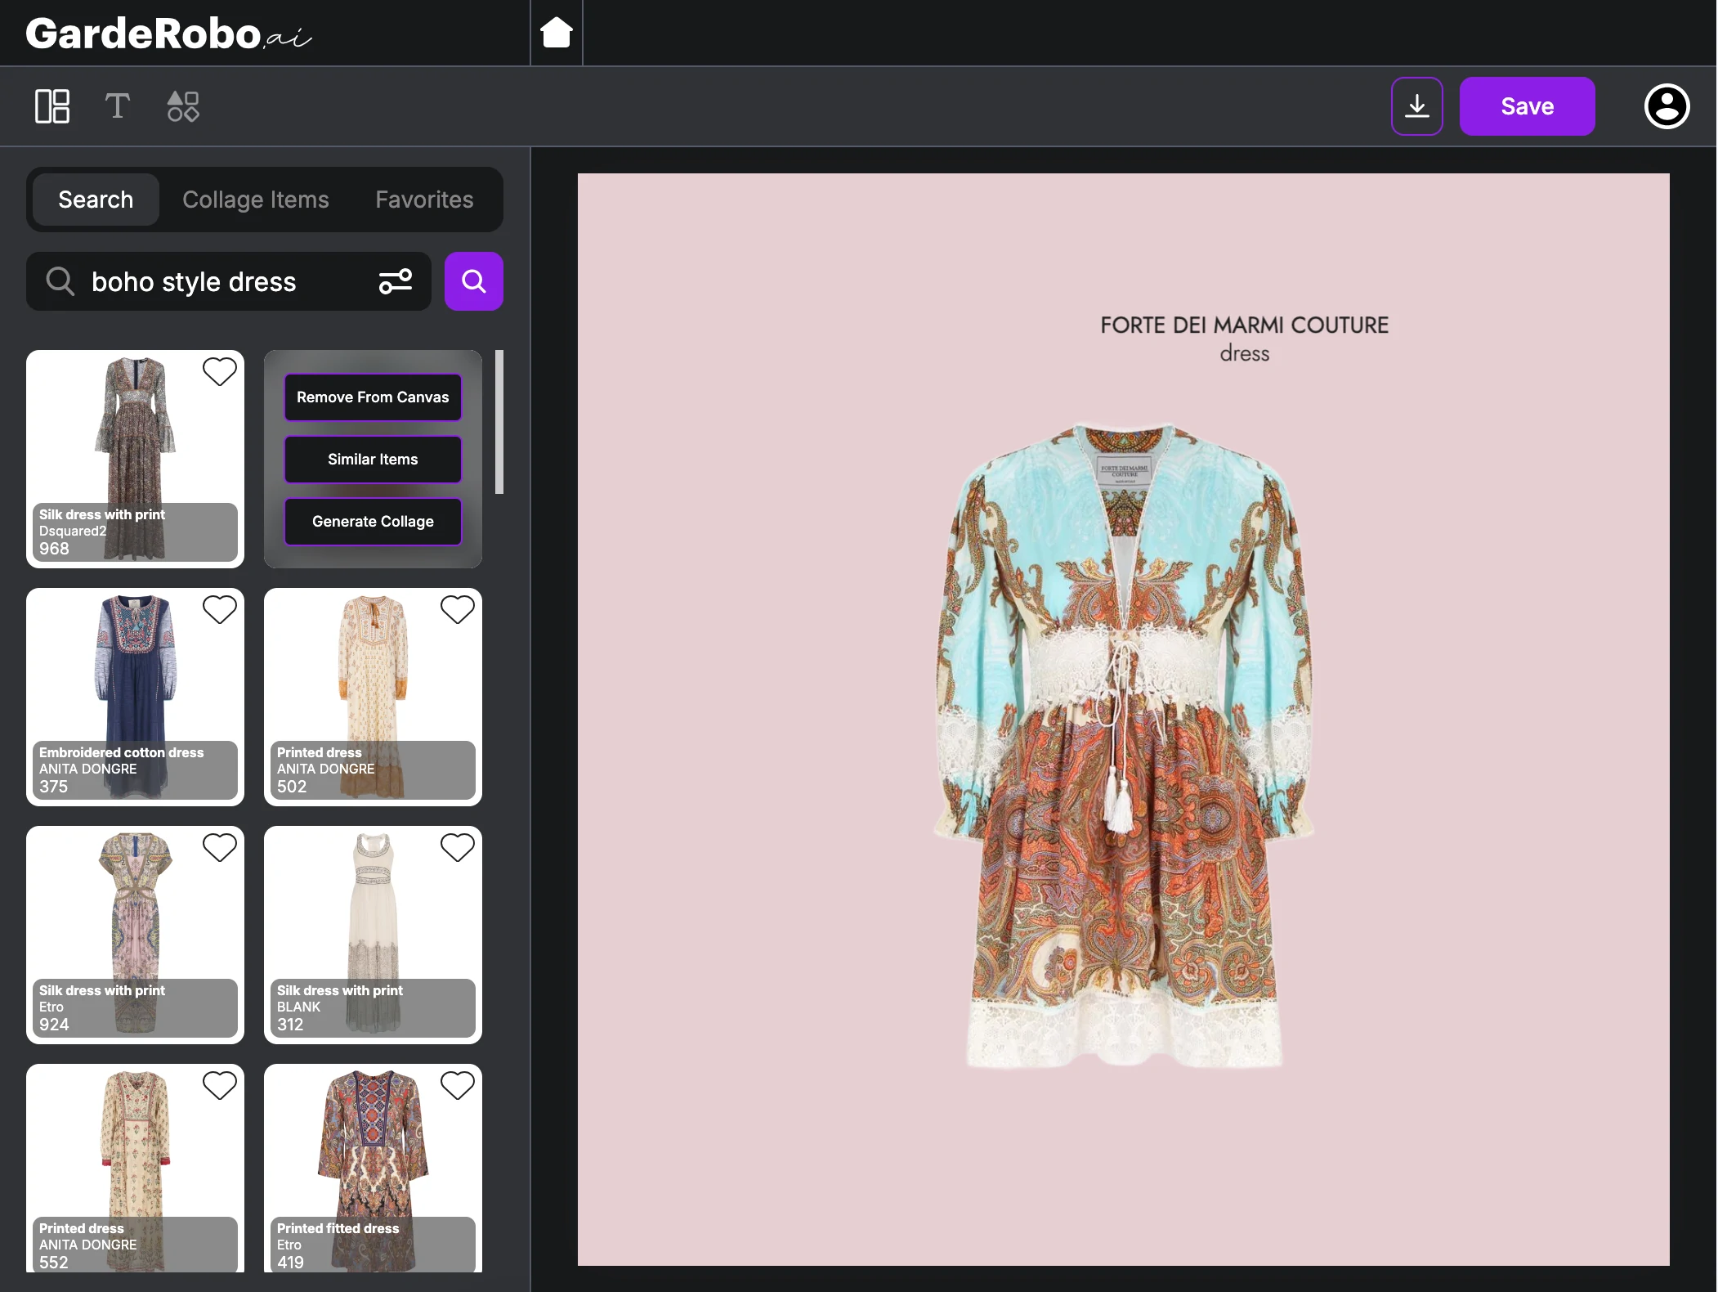The height and width of the screenshot is (1292, 1718).
Task: Favorite the Dsquared2 silk dress
Action: click(x=220, y=372)
